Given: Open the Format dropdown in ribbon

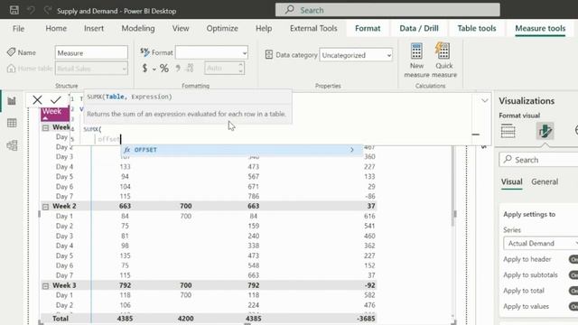Looking at the screenshot, I should coord(211,52).
